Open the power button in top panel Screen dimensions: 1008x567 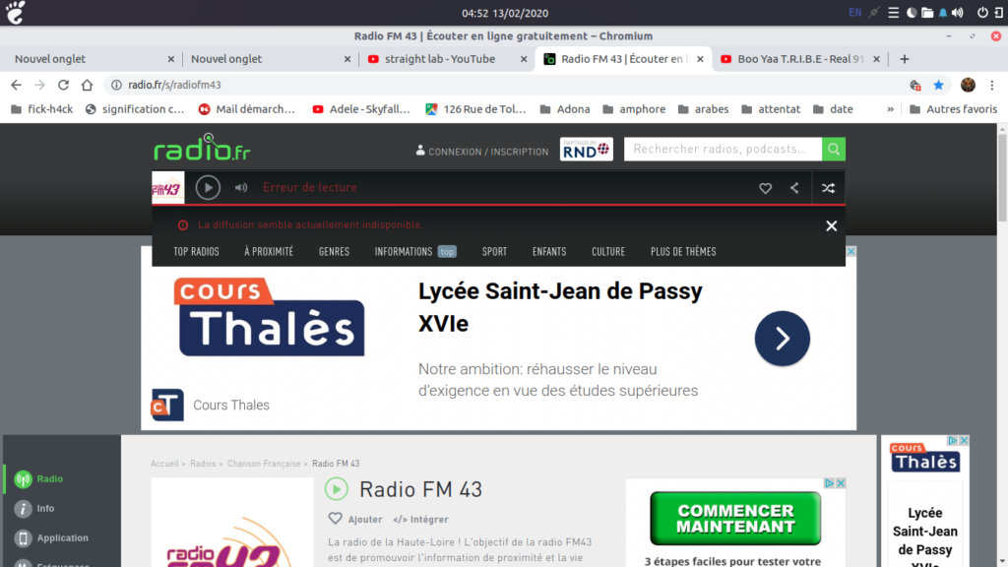(x=982, y=13)
